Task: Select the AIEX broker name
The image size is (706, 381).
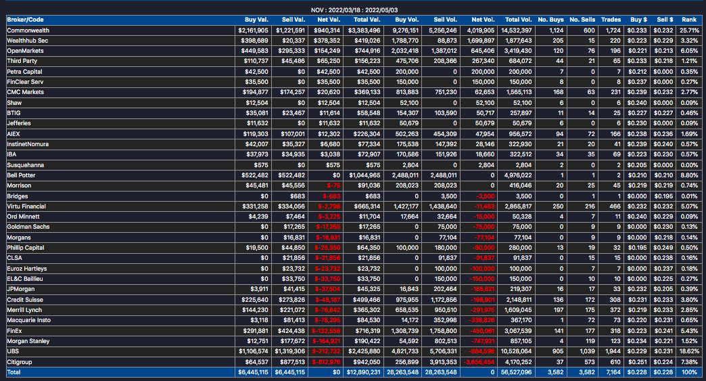Action: pos(14,134)
